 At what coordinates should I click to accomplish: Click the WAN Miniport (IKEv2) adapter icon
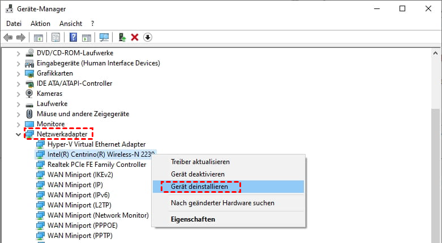point(40,175)
